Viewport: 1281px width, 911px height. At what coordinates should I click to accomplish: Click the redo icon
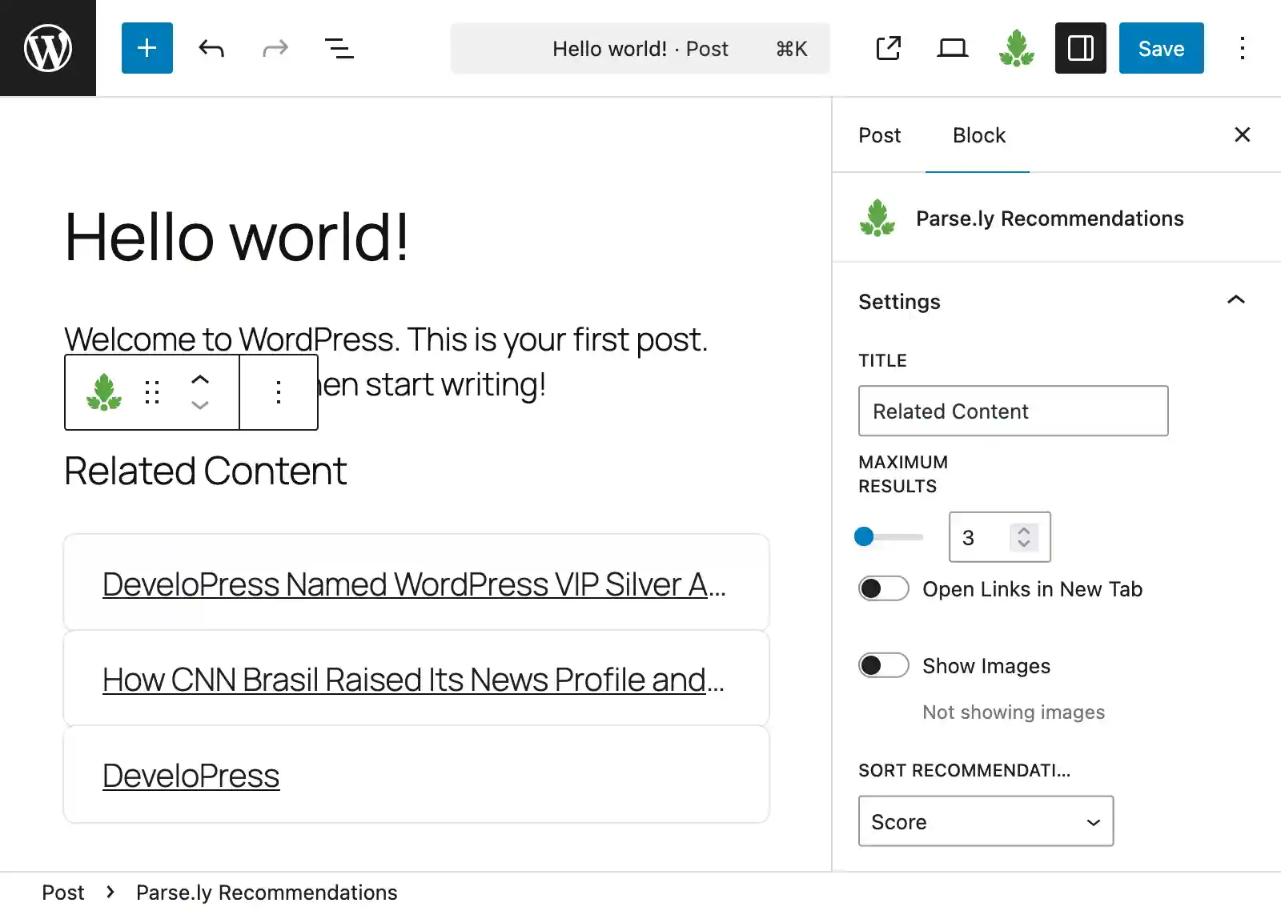click(275, 48)
